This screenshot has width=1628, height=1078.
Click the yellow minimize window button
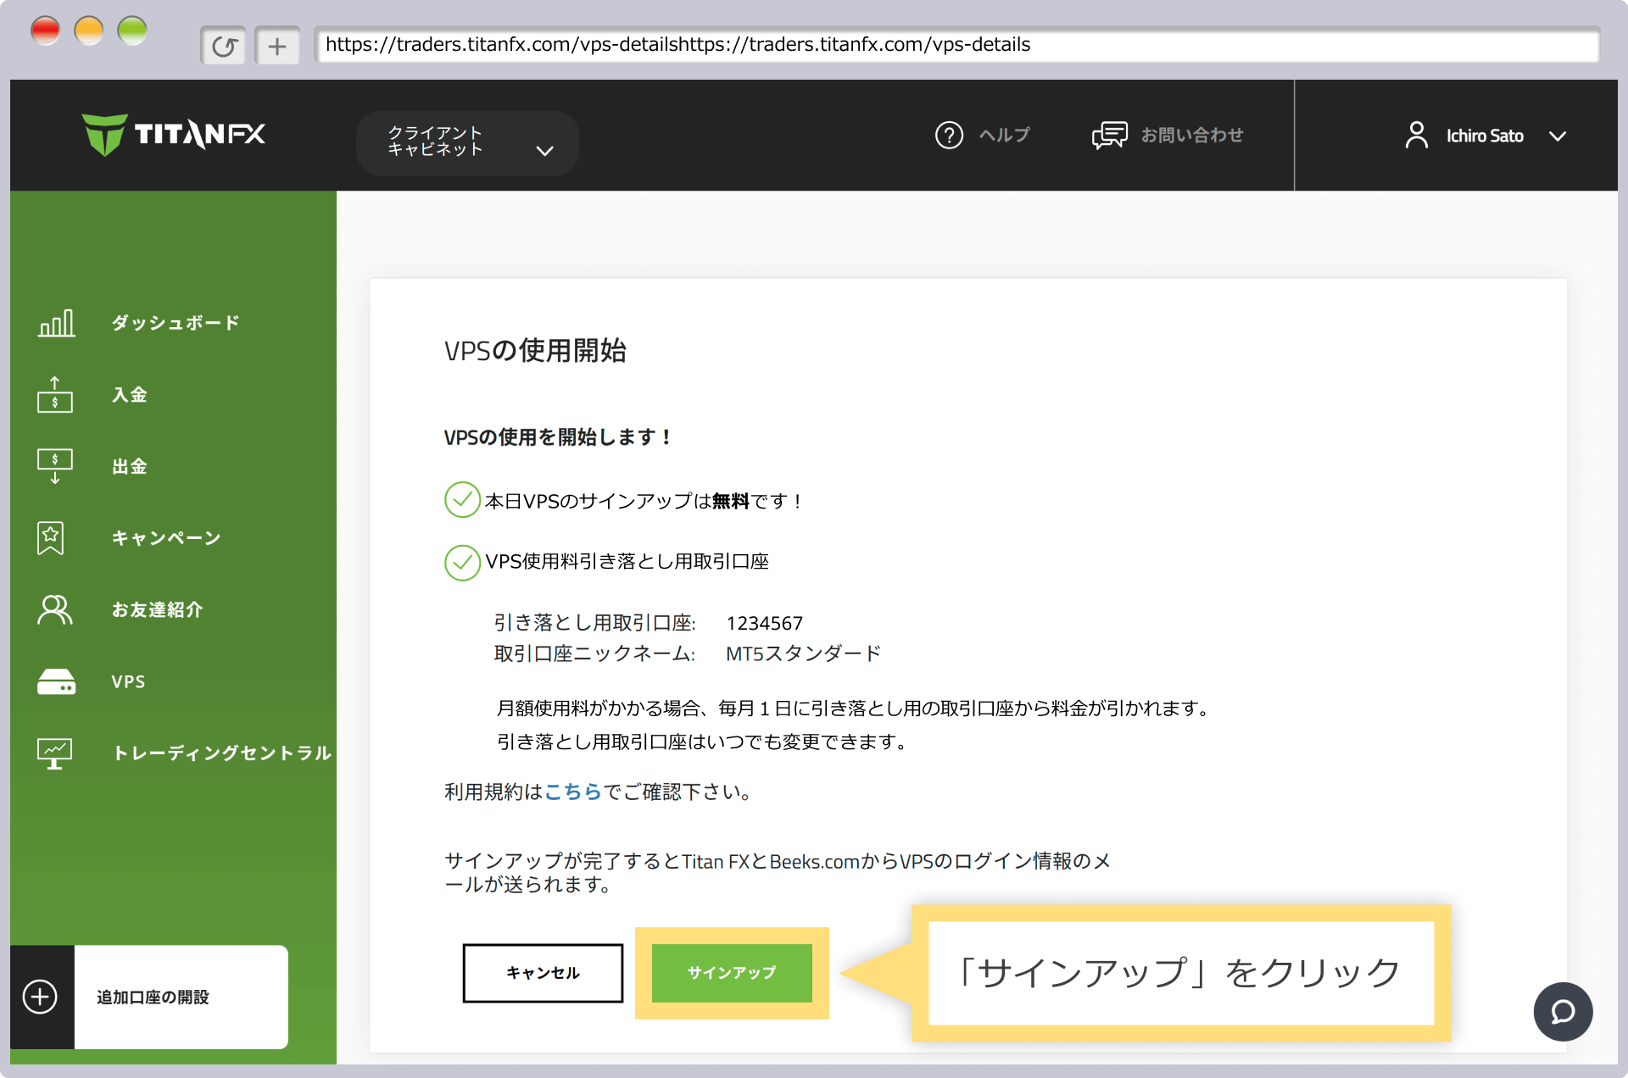point(88,31)
